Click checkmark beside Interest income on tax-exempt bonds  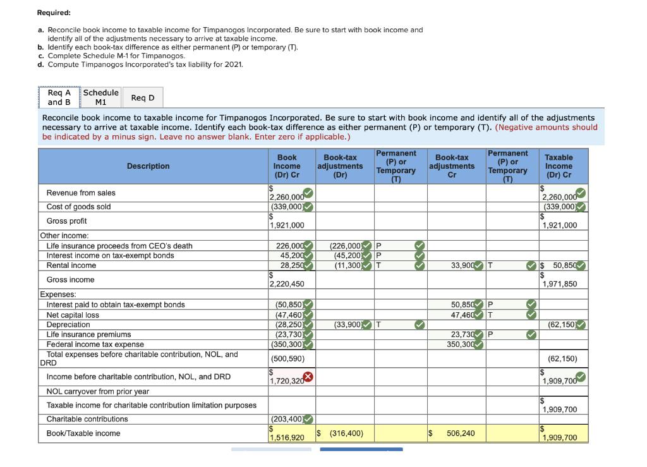pyautogui.click(x=308, y=255)
